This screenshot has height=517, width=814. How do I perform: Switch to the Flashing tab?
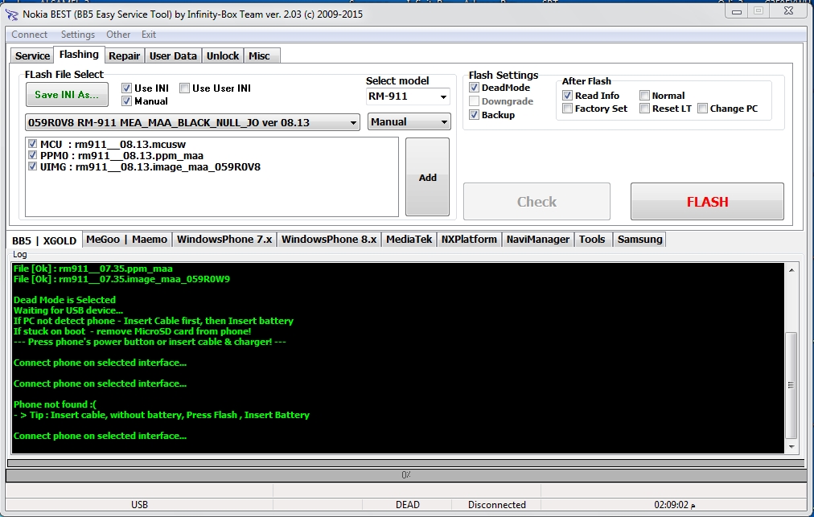point(79,55)
